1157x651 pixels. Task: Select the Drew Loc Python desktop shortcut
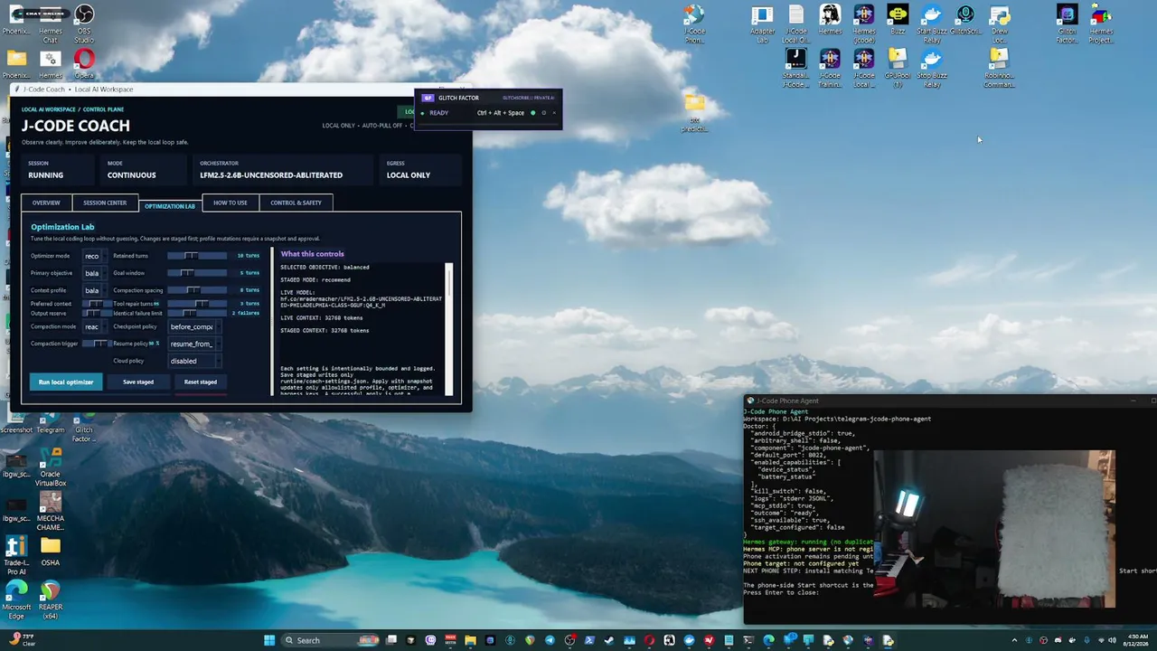(999, 24)
